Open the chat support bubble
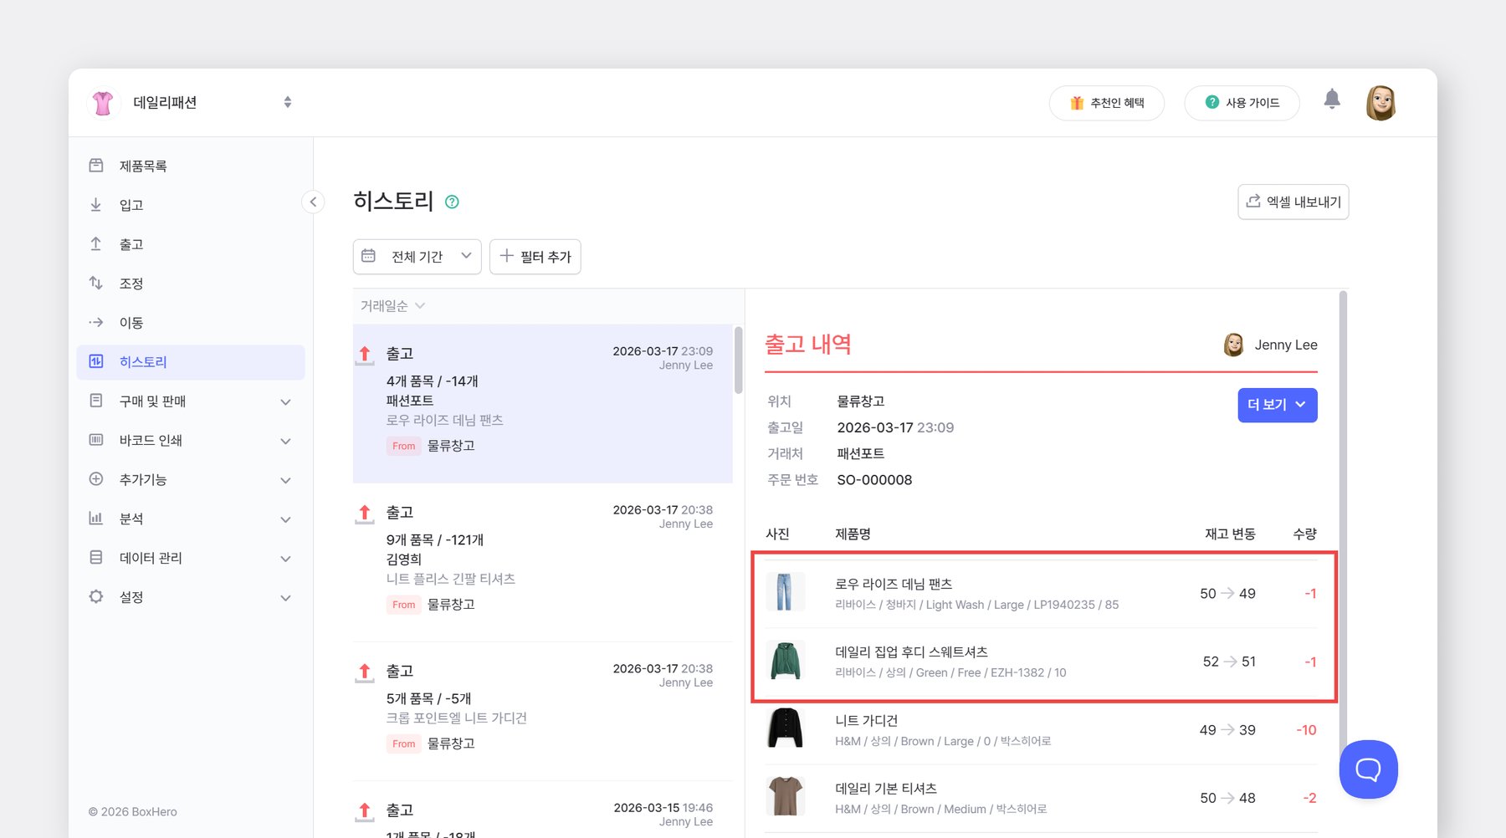The height and width of the screenshot is (838, 1506). [1368, 769]
